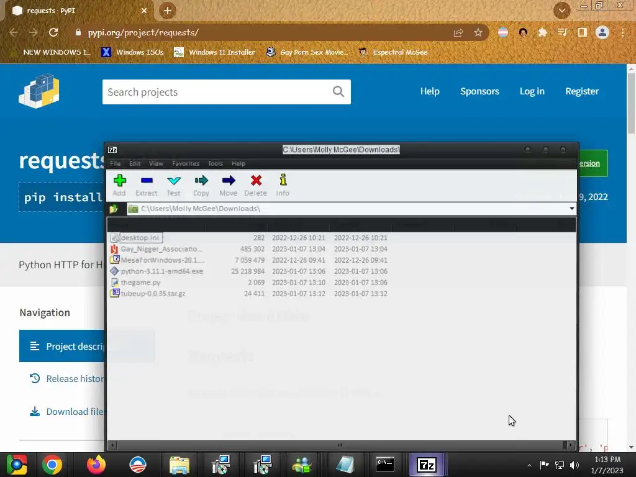Viewport: 636px width, 477px height.
Task: Open Info from the 7-Zip toolbar
Action: [283, 185]
